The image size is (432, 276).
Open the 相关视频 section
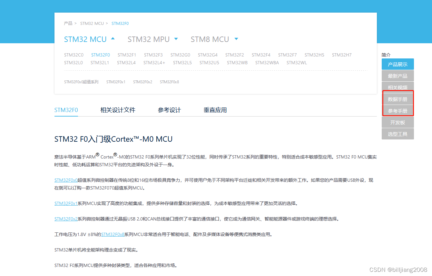(398, 87)
